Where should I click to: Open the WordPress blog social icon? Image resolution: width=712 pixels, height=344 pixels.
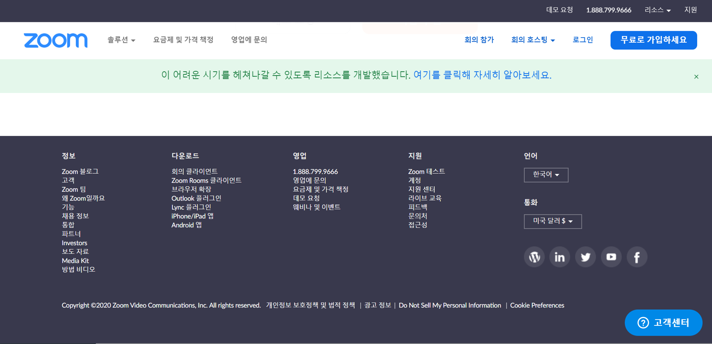click(x=534, y=257)
